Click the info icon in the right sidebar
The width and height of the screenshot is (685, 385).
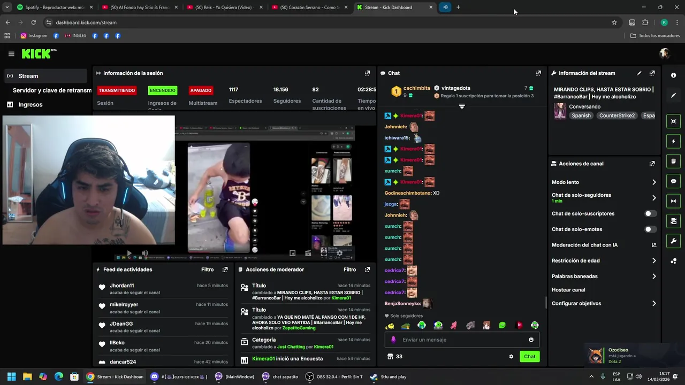tap(673, 75)
